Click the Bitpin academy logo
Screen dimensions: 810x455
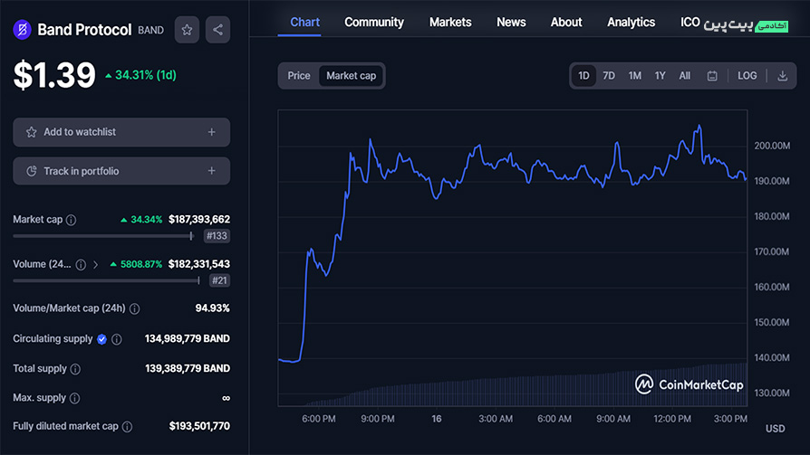point(746,25)
